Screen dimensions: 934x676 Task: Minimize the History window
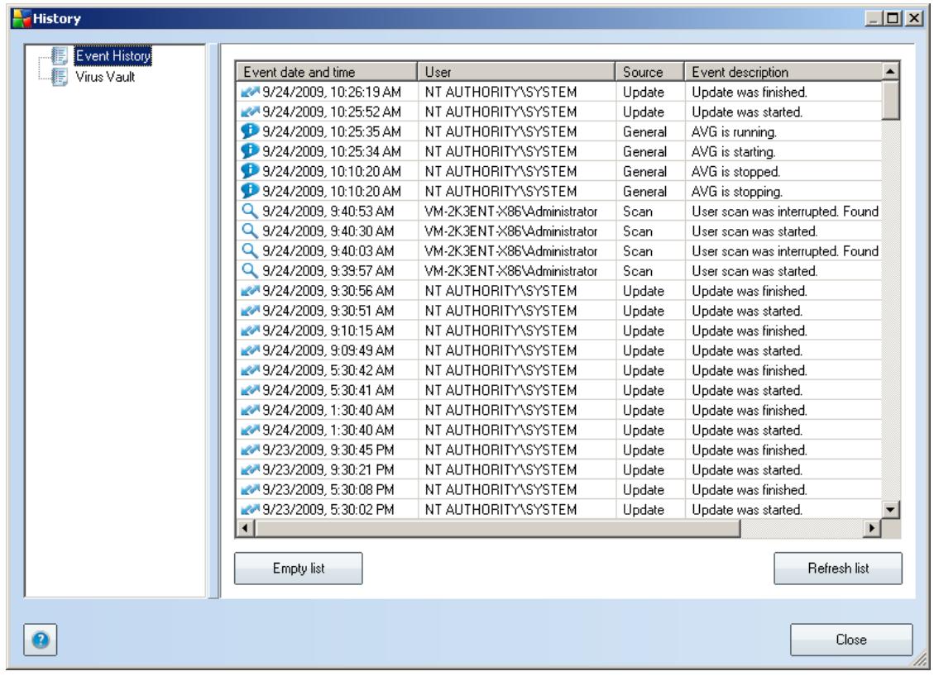pos(874,18)
